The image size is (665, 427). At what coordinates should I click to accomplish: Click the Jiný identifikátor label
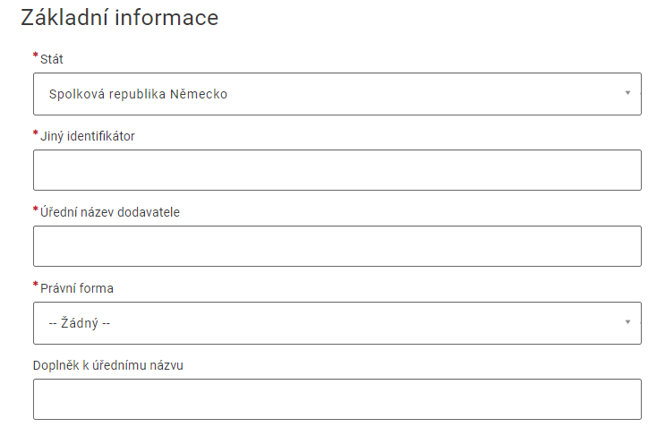[x=88, y=136]
